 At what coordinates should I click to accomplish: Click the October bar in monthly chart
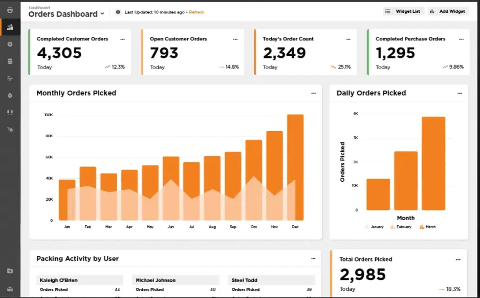(x=254, y=180)
